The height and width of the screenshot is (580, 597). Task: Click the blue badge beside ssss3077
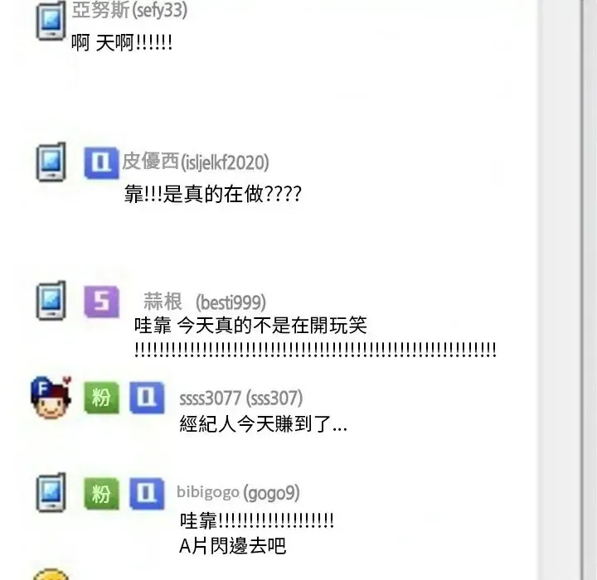(147, 398)
